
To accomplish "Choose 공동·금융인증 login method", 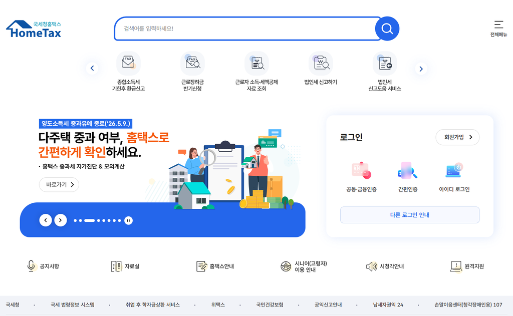I will (x=362, y=177).
